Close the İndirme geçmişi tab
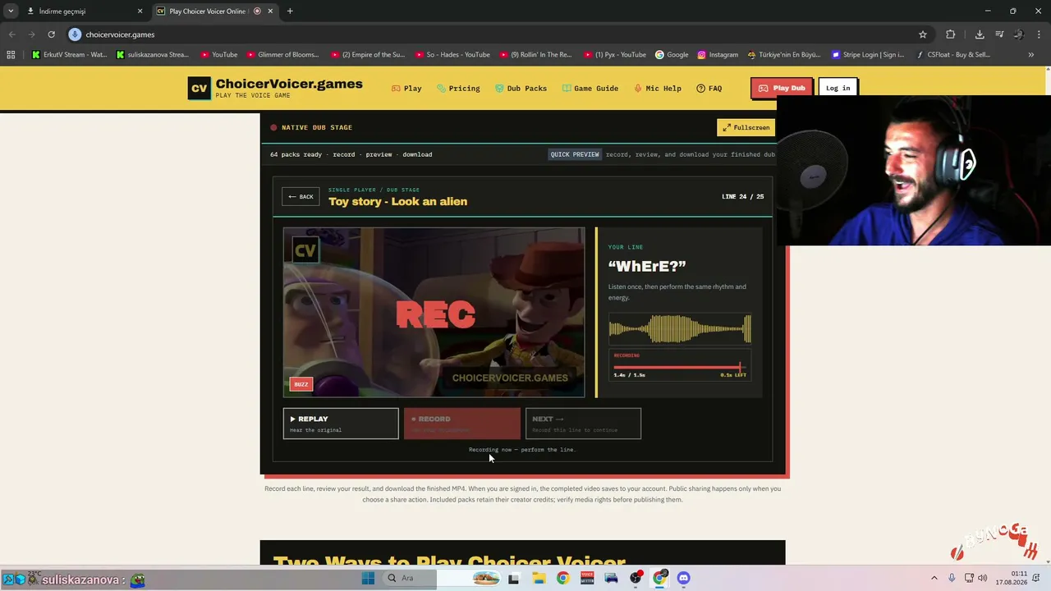This screenshot has width=1051, height=591. (140, 11)
